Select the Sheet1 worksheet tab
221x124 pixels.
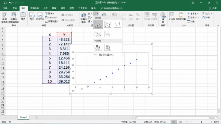point(23,117)
